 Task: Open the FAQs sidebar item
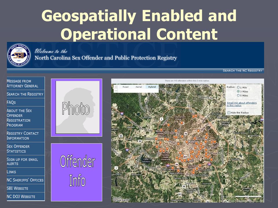(26, 102)
